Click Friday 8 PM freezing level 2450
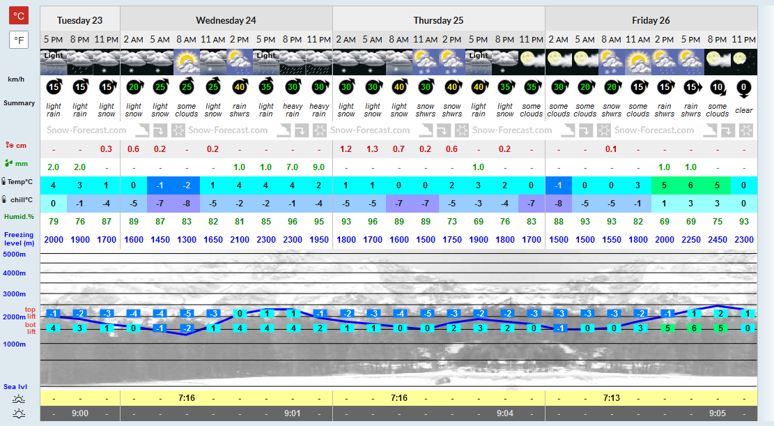This screenshot has height=426, width=774. 718,240
